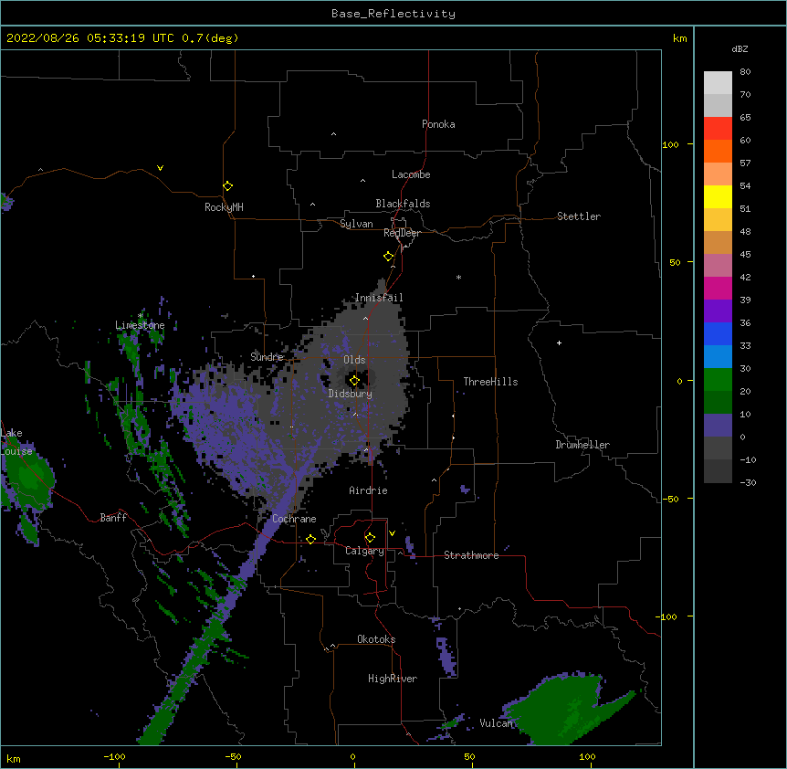Image resolution: width=787 pixels, height=769 pixels.
Task: Click the yellow diamond marker near RockyMH
Action: (x=228, y=186)
